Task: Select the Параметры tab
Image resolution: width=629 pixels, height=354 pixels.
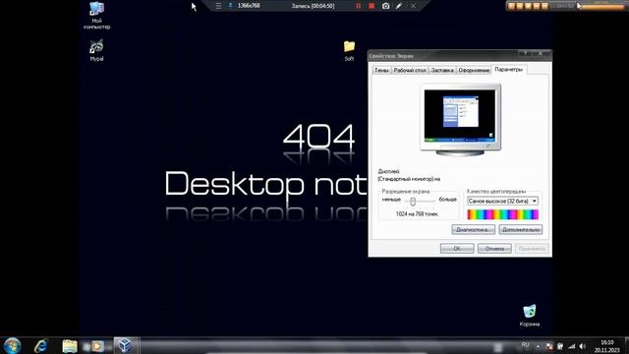Action: click(509, 69)
